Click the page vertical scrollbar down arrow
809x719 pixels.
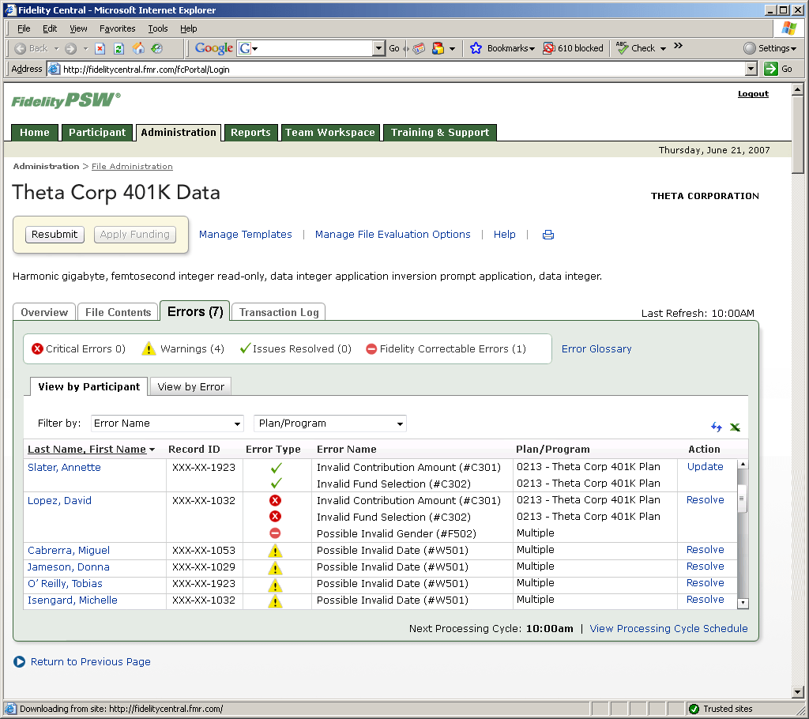click(x=798, y=692)
